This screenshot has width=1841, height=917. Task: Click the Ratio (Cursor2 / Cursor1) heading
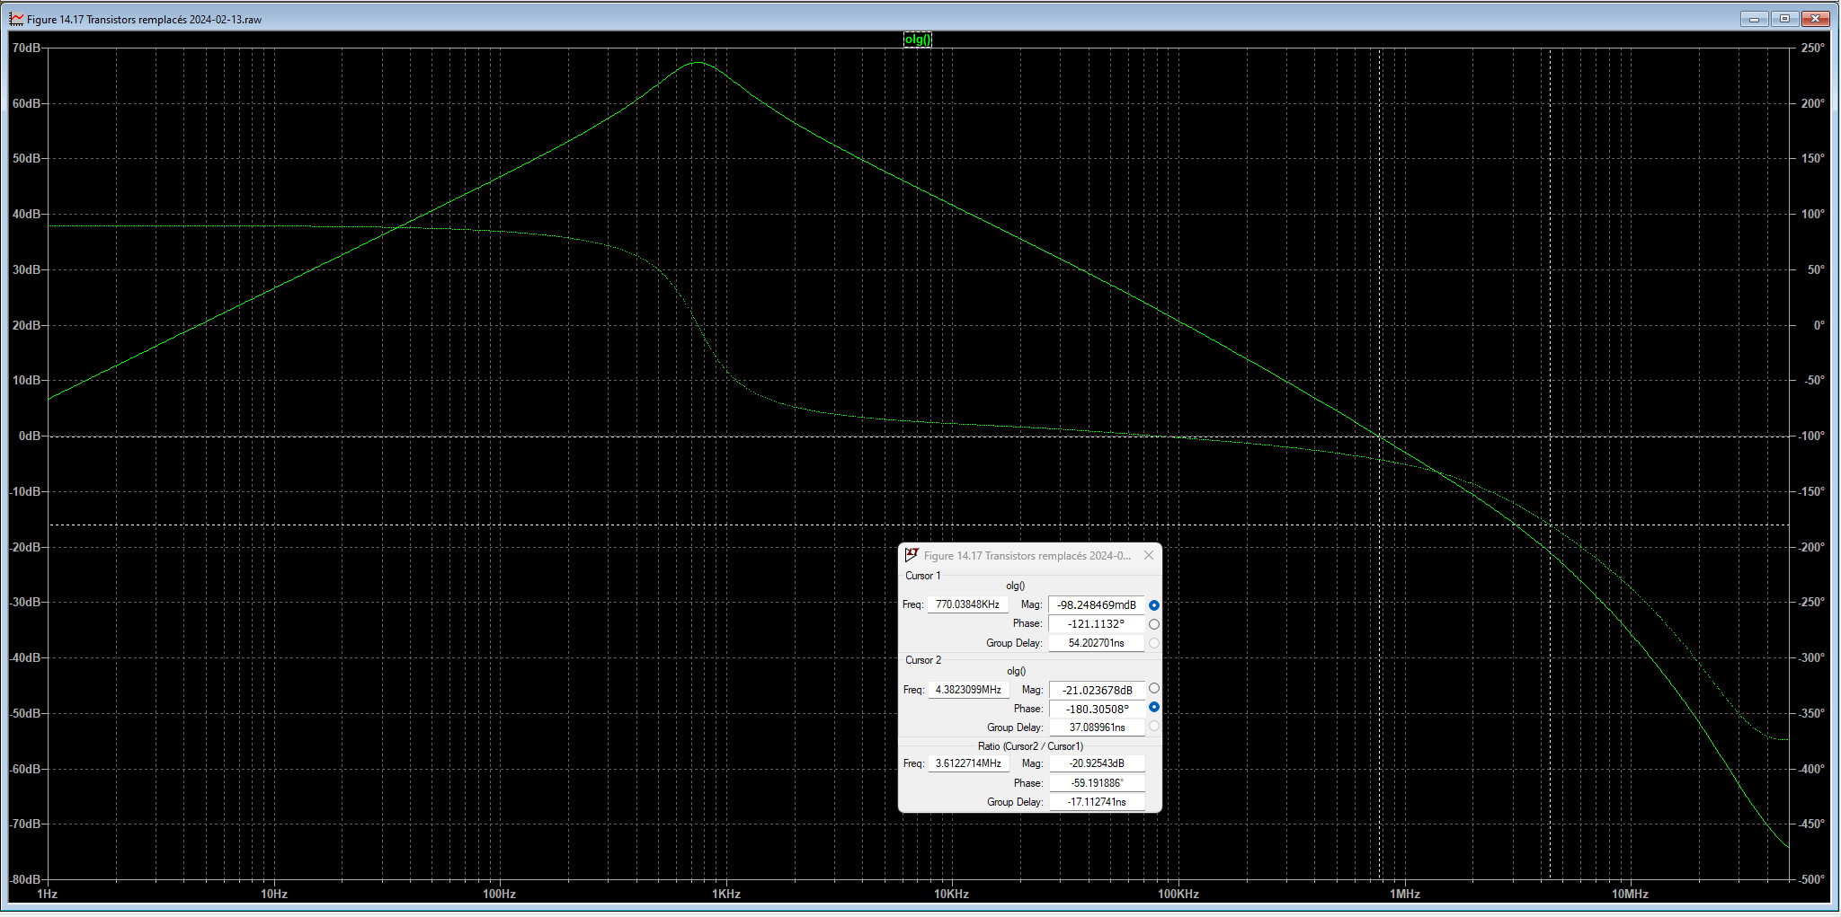pyautogui.click(x=1030, y=746)
